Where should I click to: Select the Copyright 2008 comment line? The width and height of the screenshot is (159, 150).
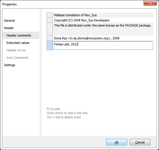pos(103,20)
